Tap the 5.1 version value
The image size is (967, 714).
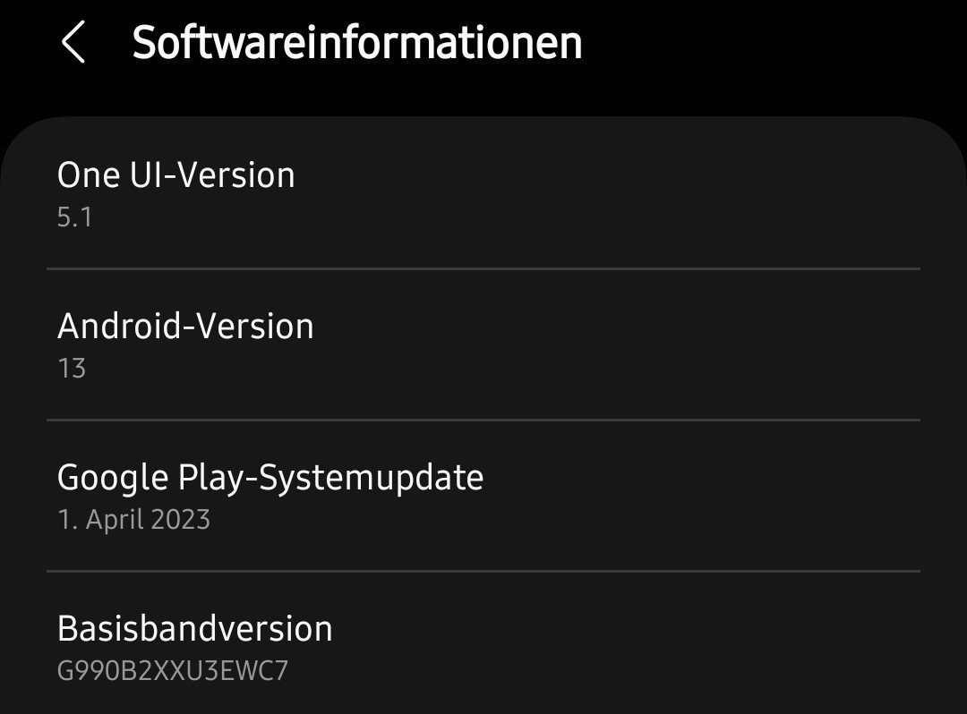pos(75,217)
